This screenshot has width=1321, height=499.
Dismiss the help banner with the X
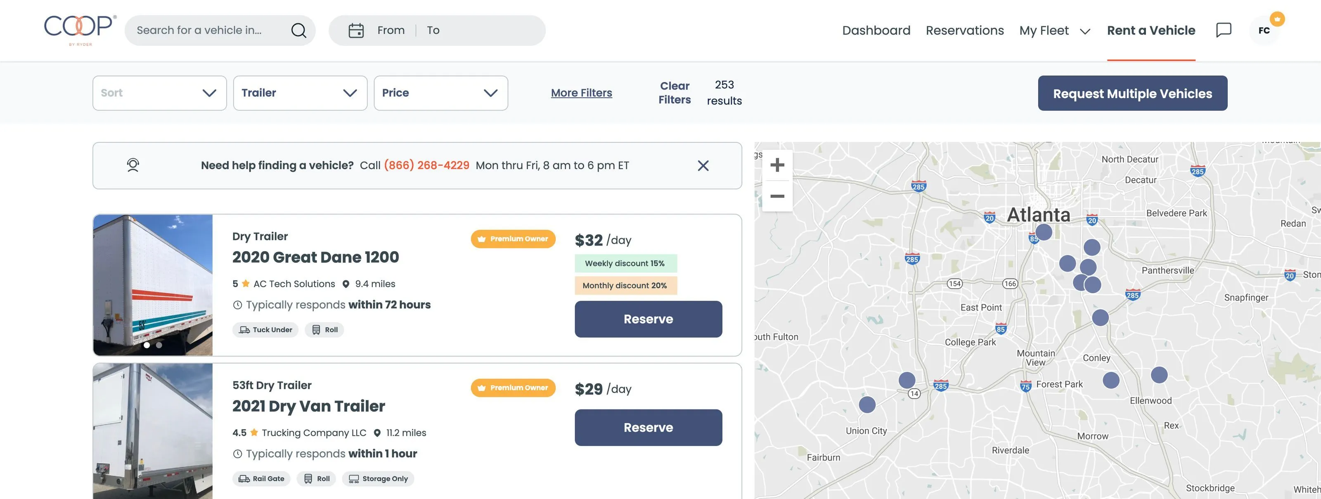tap(703, 165)
